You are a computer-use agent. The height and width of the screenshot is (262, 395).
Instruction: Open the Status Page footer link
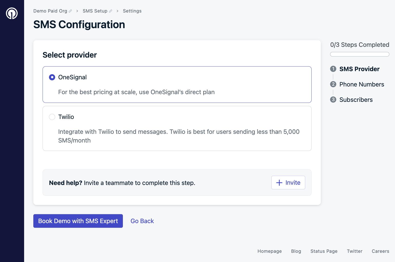(x=324, y=251)
